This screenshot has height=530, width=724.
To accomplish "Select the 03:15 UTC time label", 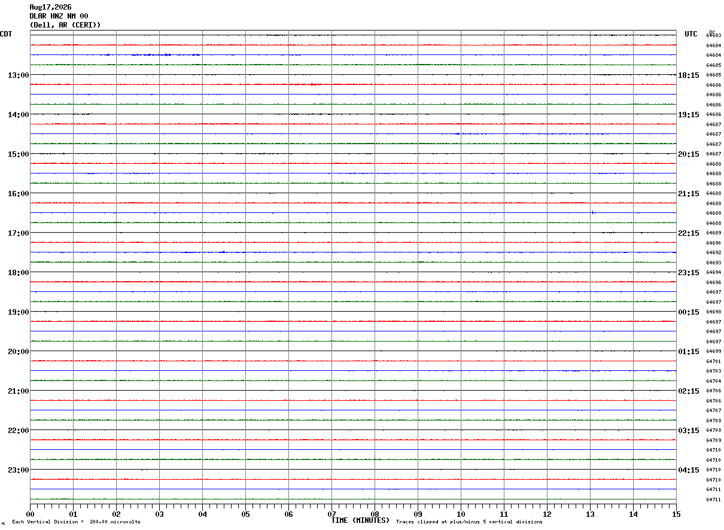I will click(689, 431).
